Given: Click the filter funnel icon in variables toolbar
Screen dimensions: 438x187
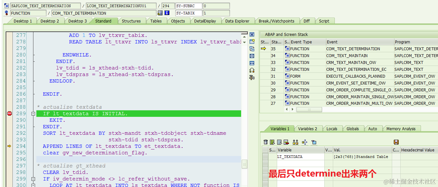Looking at the screenshot, I should (314, 142).
